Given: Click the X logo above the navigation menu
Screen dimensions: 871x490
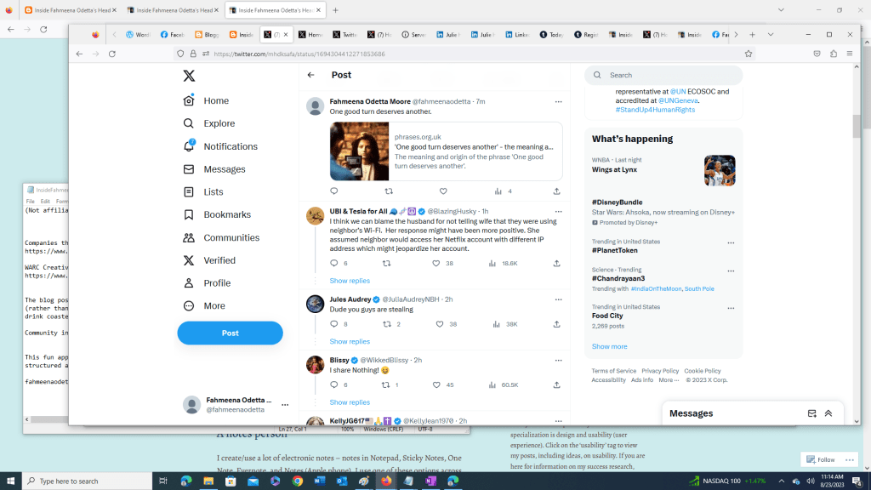Looking at the screenshot, I should coord(190,76).
